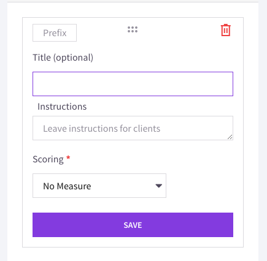
Task: Click the "Leave instructions for clients" placeholder
Action: point(101,129)
